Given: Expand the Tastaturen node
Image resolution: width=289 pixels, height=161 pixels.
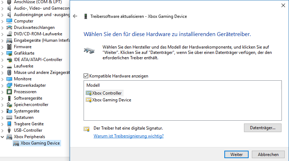Looking at the screenshot, I should [3, 117].
